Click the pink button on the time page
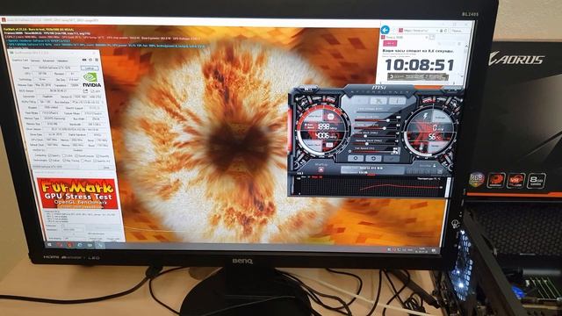562x316 pixels. [390, 43]
